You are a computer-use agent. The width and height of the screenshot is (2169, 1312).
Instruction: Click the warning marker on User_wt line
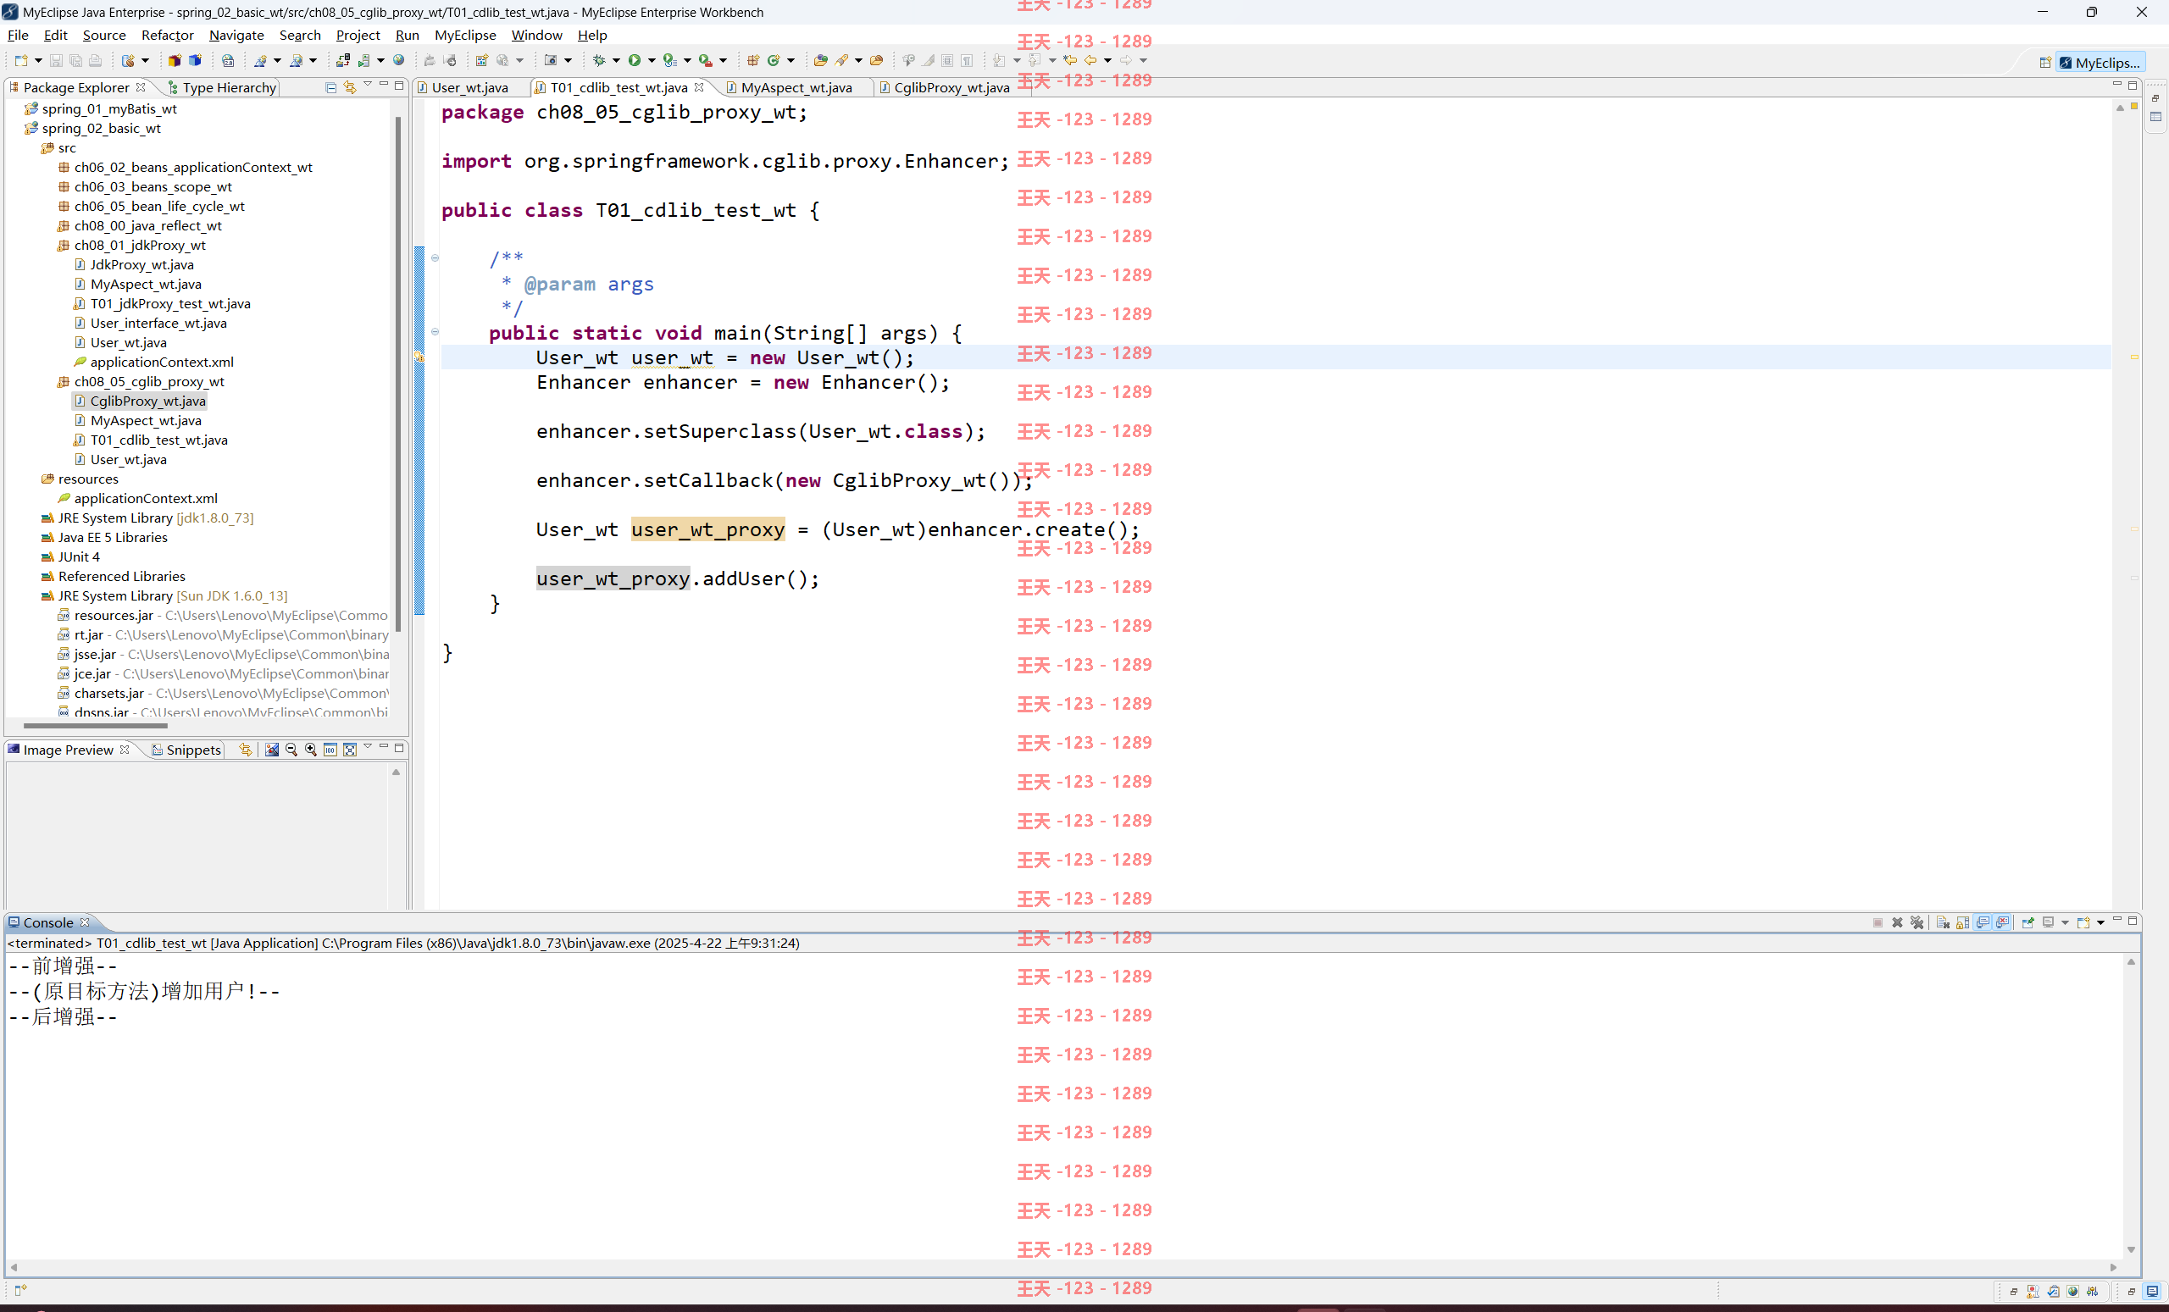coord(419,357)
